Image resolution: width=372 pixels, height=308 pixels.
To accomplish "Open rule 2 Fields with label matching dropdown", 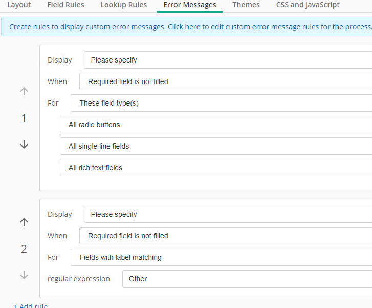I will [222, 257].
